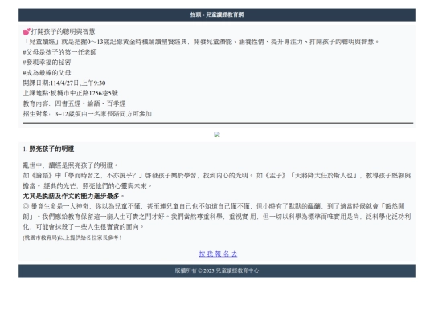Click hashtag #父母是孩子的第一任老師

59,52
